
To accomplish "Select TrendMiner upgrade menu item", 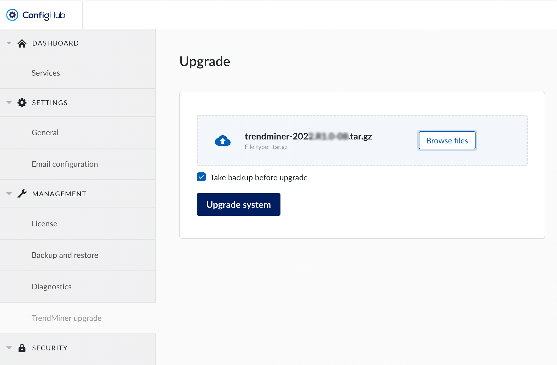I will click(78, 318).
